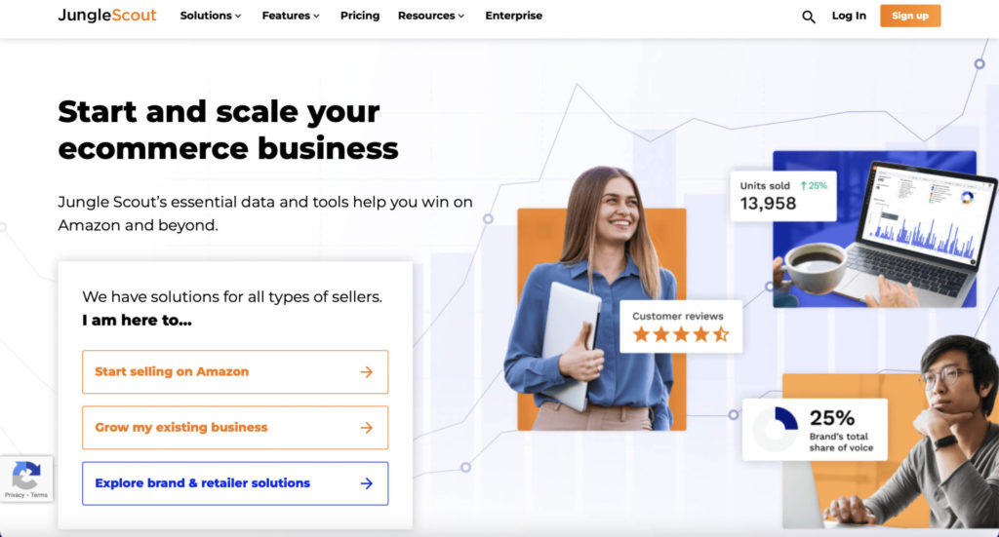Open the Pricing page
Viewport: 999px width, 537px height.
click(x=359, y=16)
